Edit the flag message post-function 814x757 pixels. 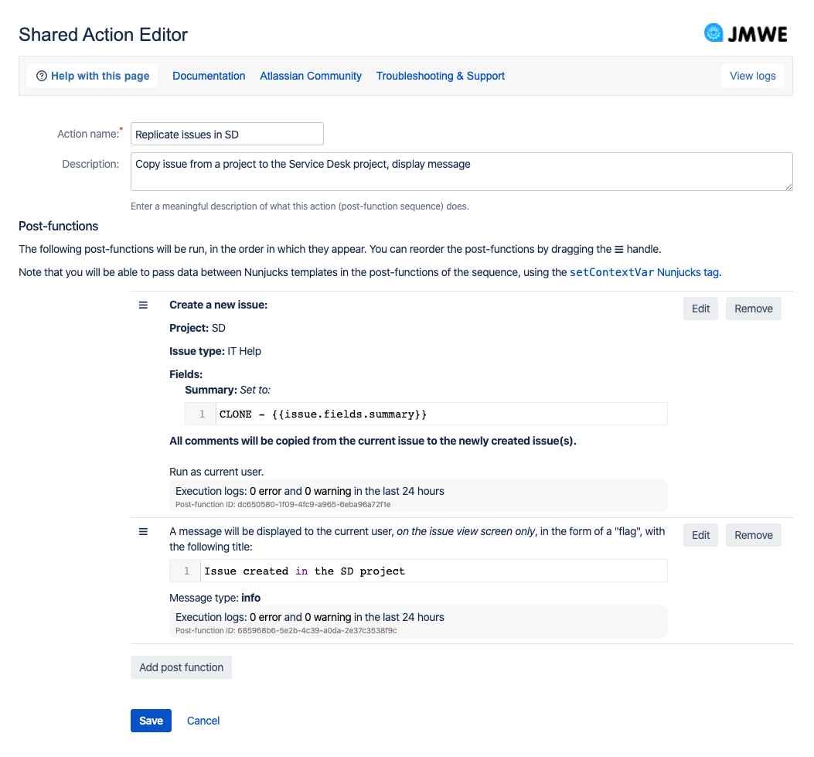(x=700, y=534)
